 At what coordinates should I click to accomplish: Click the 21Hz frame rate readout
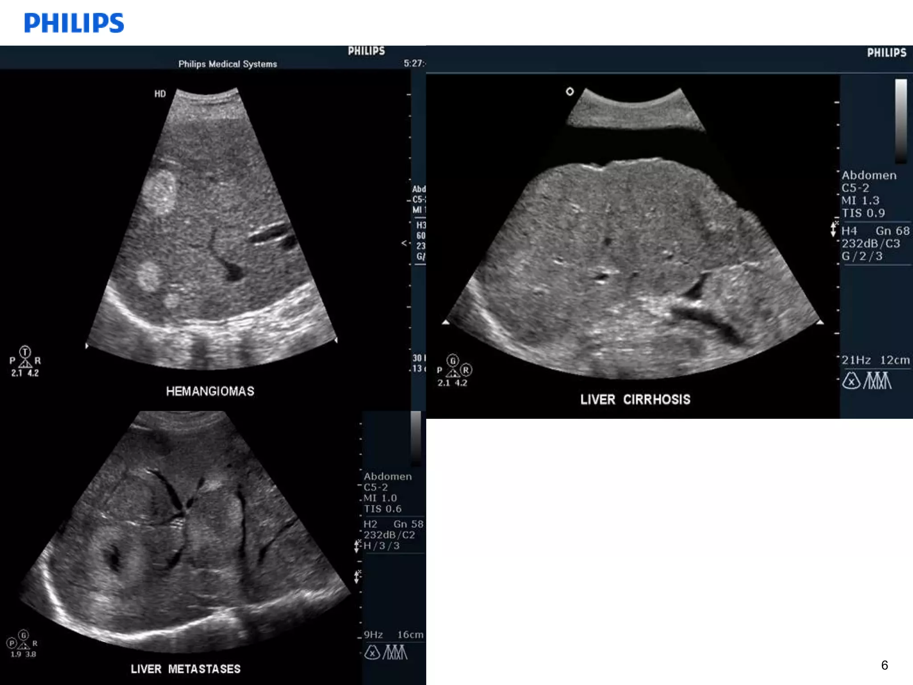click(856, 360)
